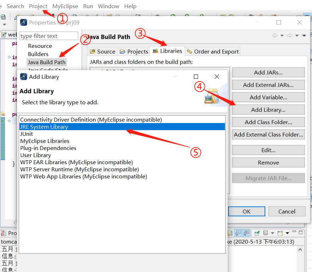Click the console scroll-up arrow
This screenshot has height=272, width=312.
click(x=300, y=249)
